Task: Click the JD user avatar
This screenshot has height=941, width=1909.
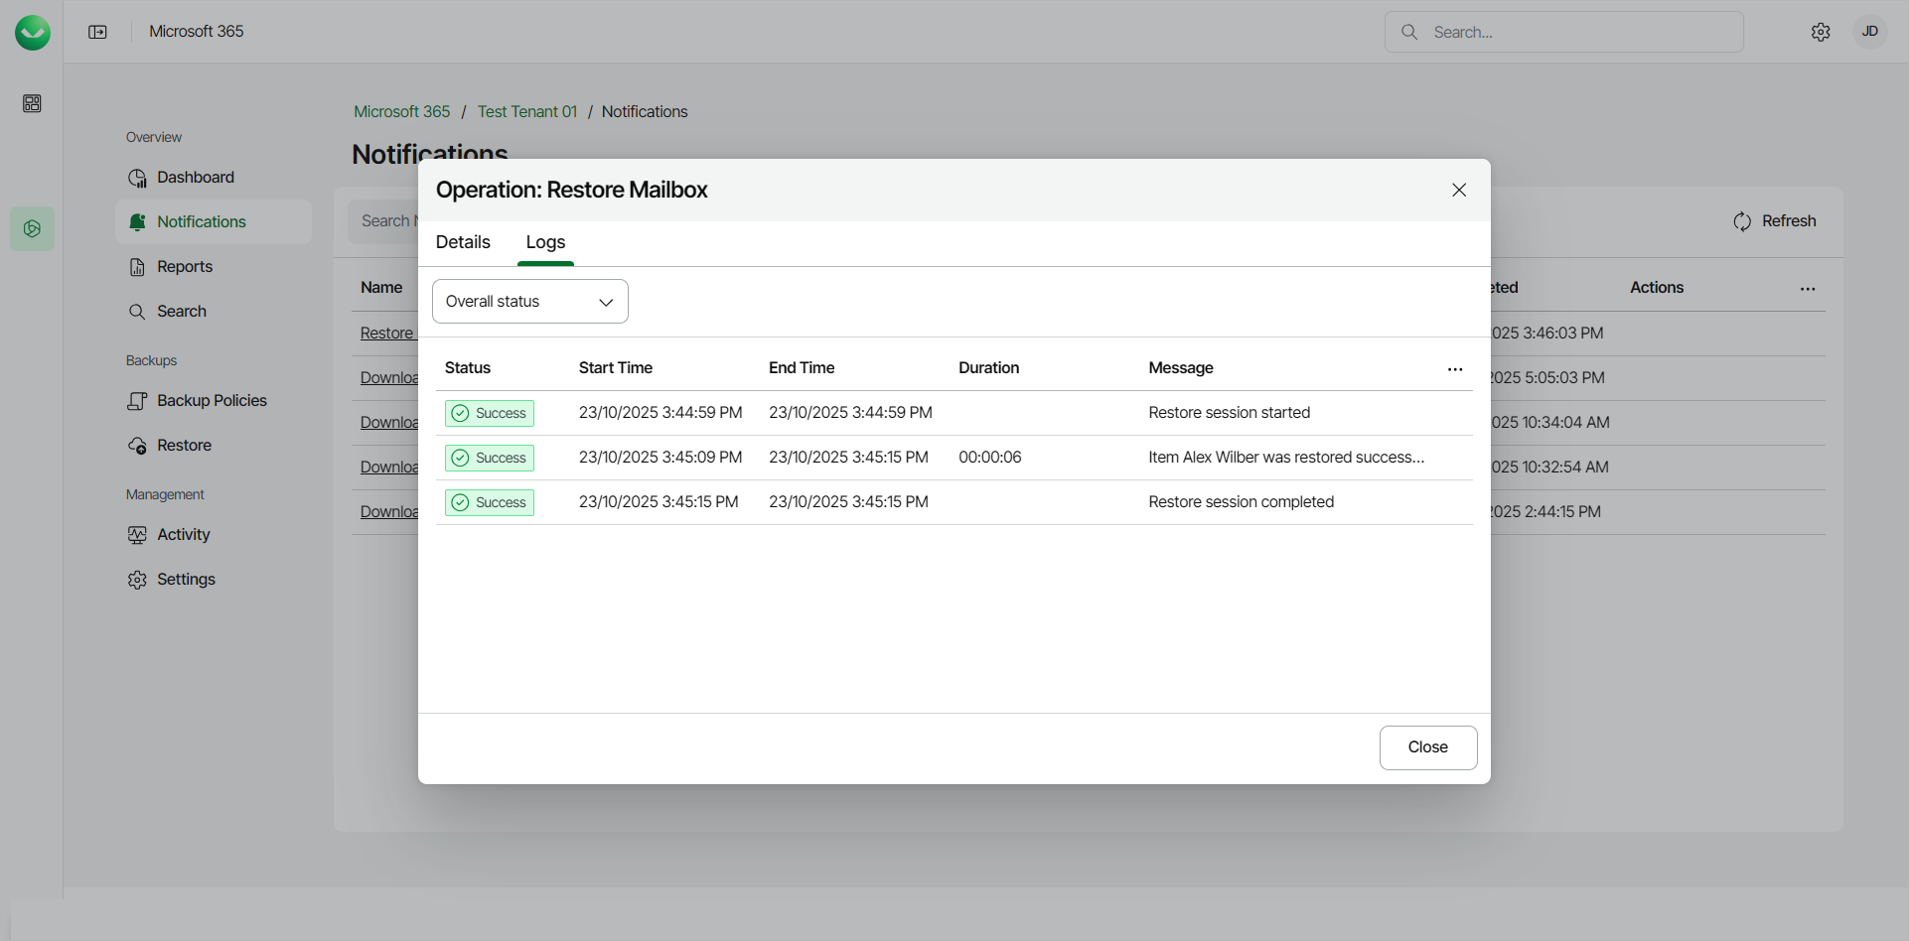Action: coord(1869,32)
